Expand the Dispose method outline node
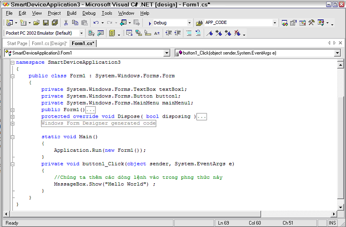346x227 pixels. click(x=12, y=117)
